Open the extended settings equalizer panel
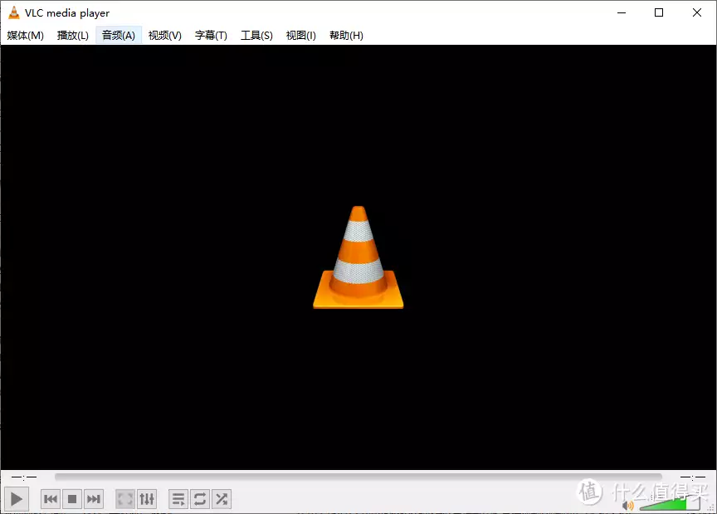The width and height of the screenshot is (717, 514). [x=147, y=499]
